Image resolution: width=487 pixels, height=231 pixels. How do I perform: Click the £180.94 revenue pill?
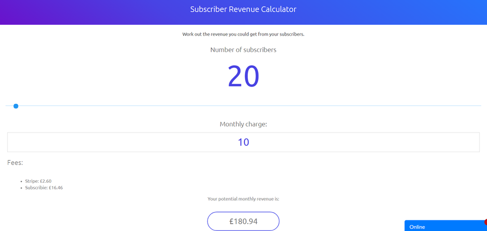pos(243,221)
